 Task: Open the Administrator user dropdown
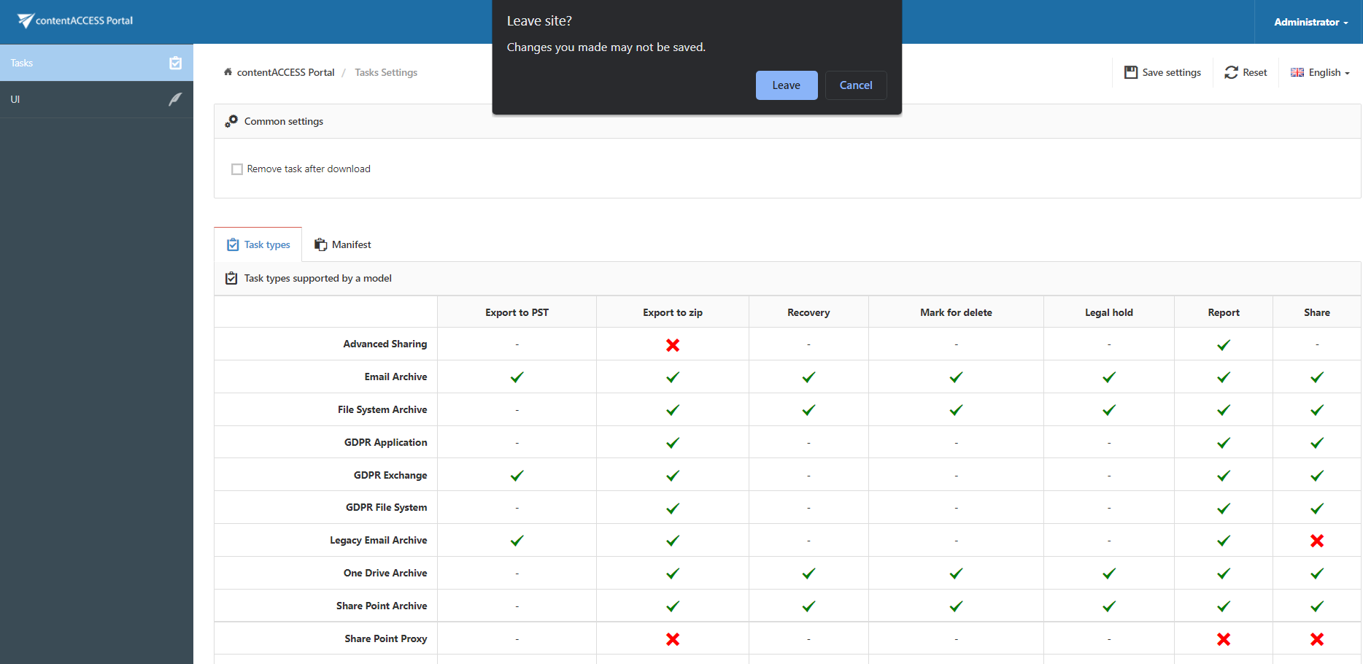point(1310,22)
